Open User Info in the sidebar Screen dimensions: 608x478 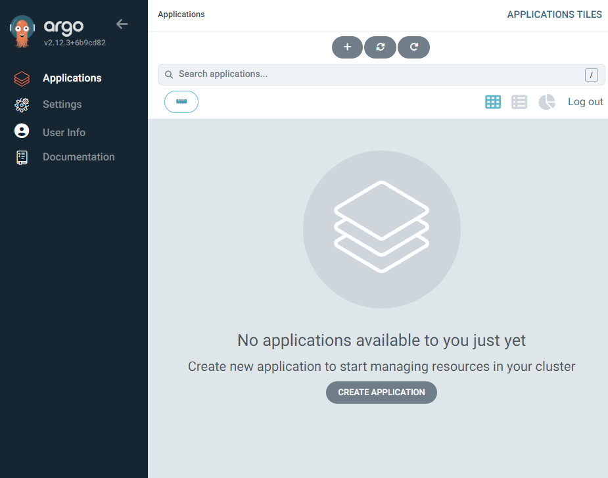pyautogui.click(x=64, y=132)
